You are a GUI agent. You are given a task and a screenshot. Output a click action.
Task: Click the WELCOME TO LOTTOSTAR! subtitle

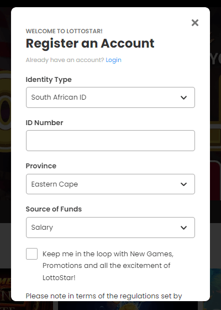coord(64,31)
